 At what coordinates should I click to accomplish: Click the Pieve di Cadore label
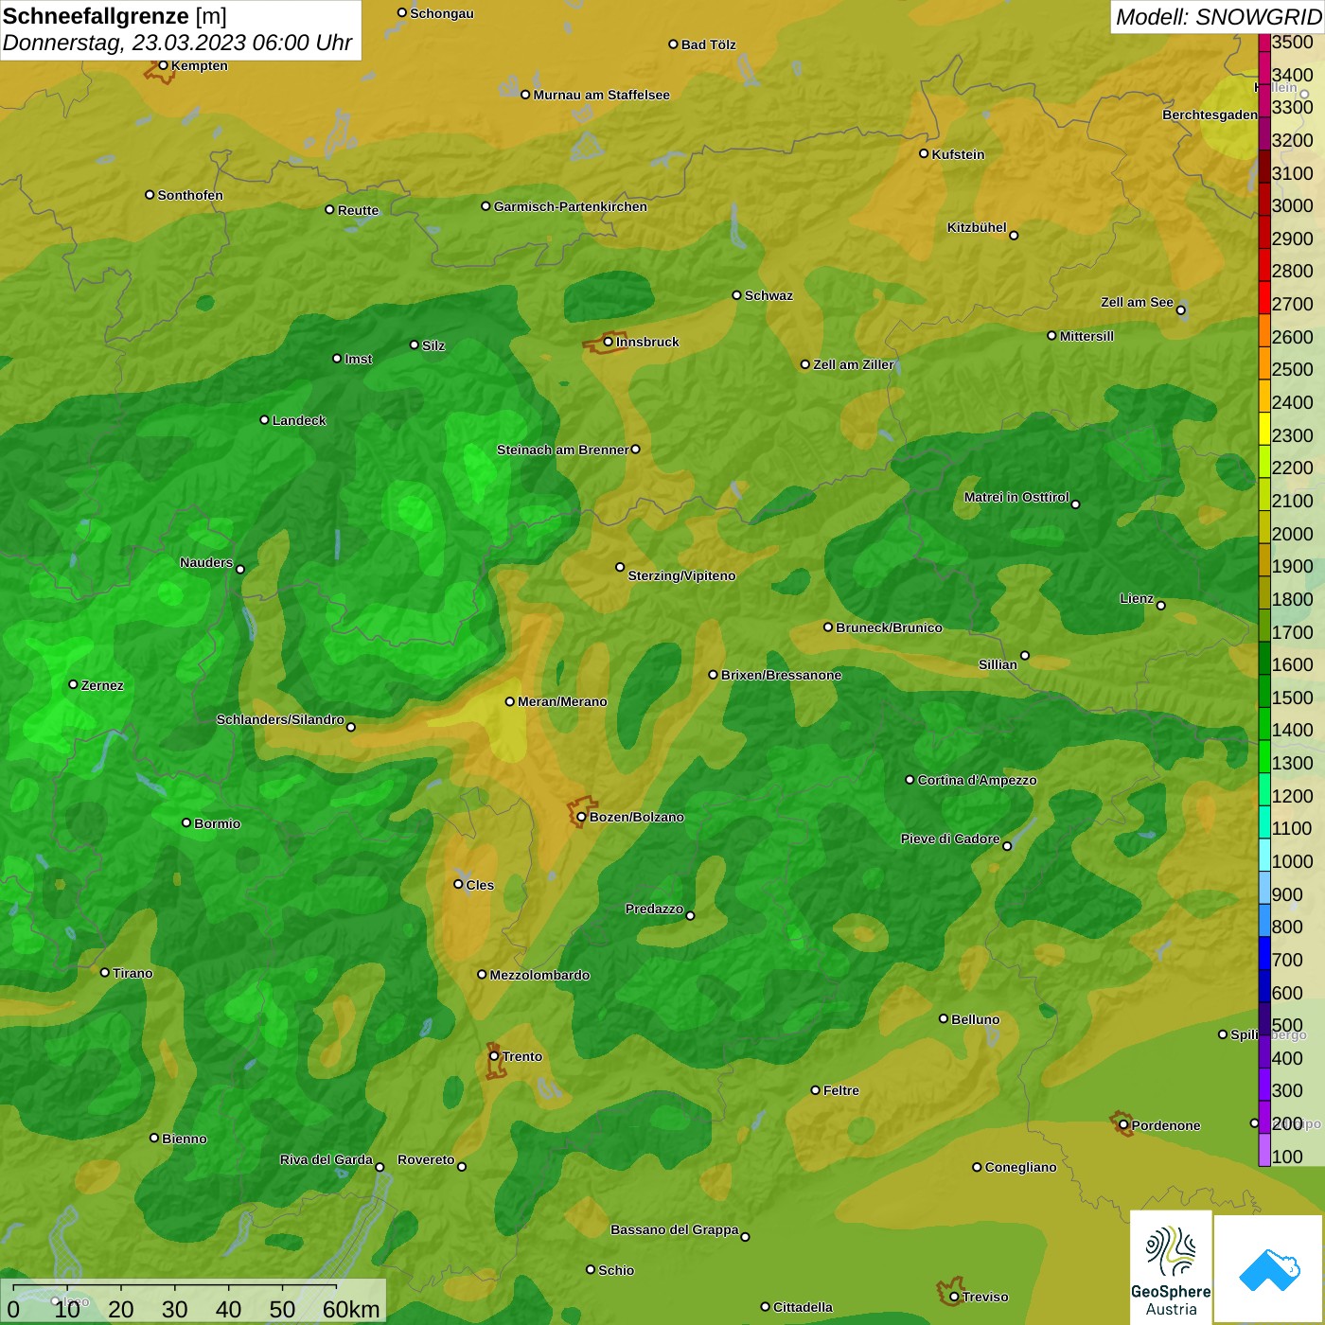[x=950, y=839]
